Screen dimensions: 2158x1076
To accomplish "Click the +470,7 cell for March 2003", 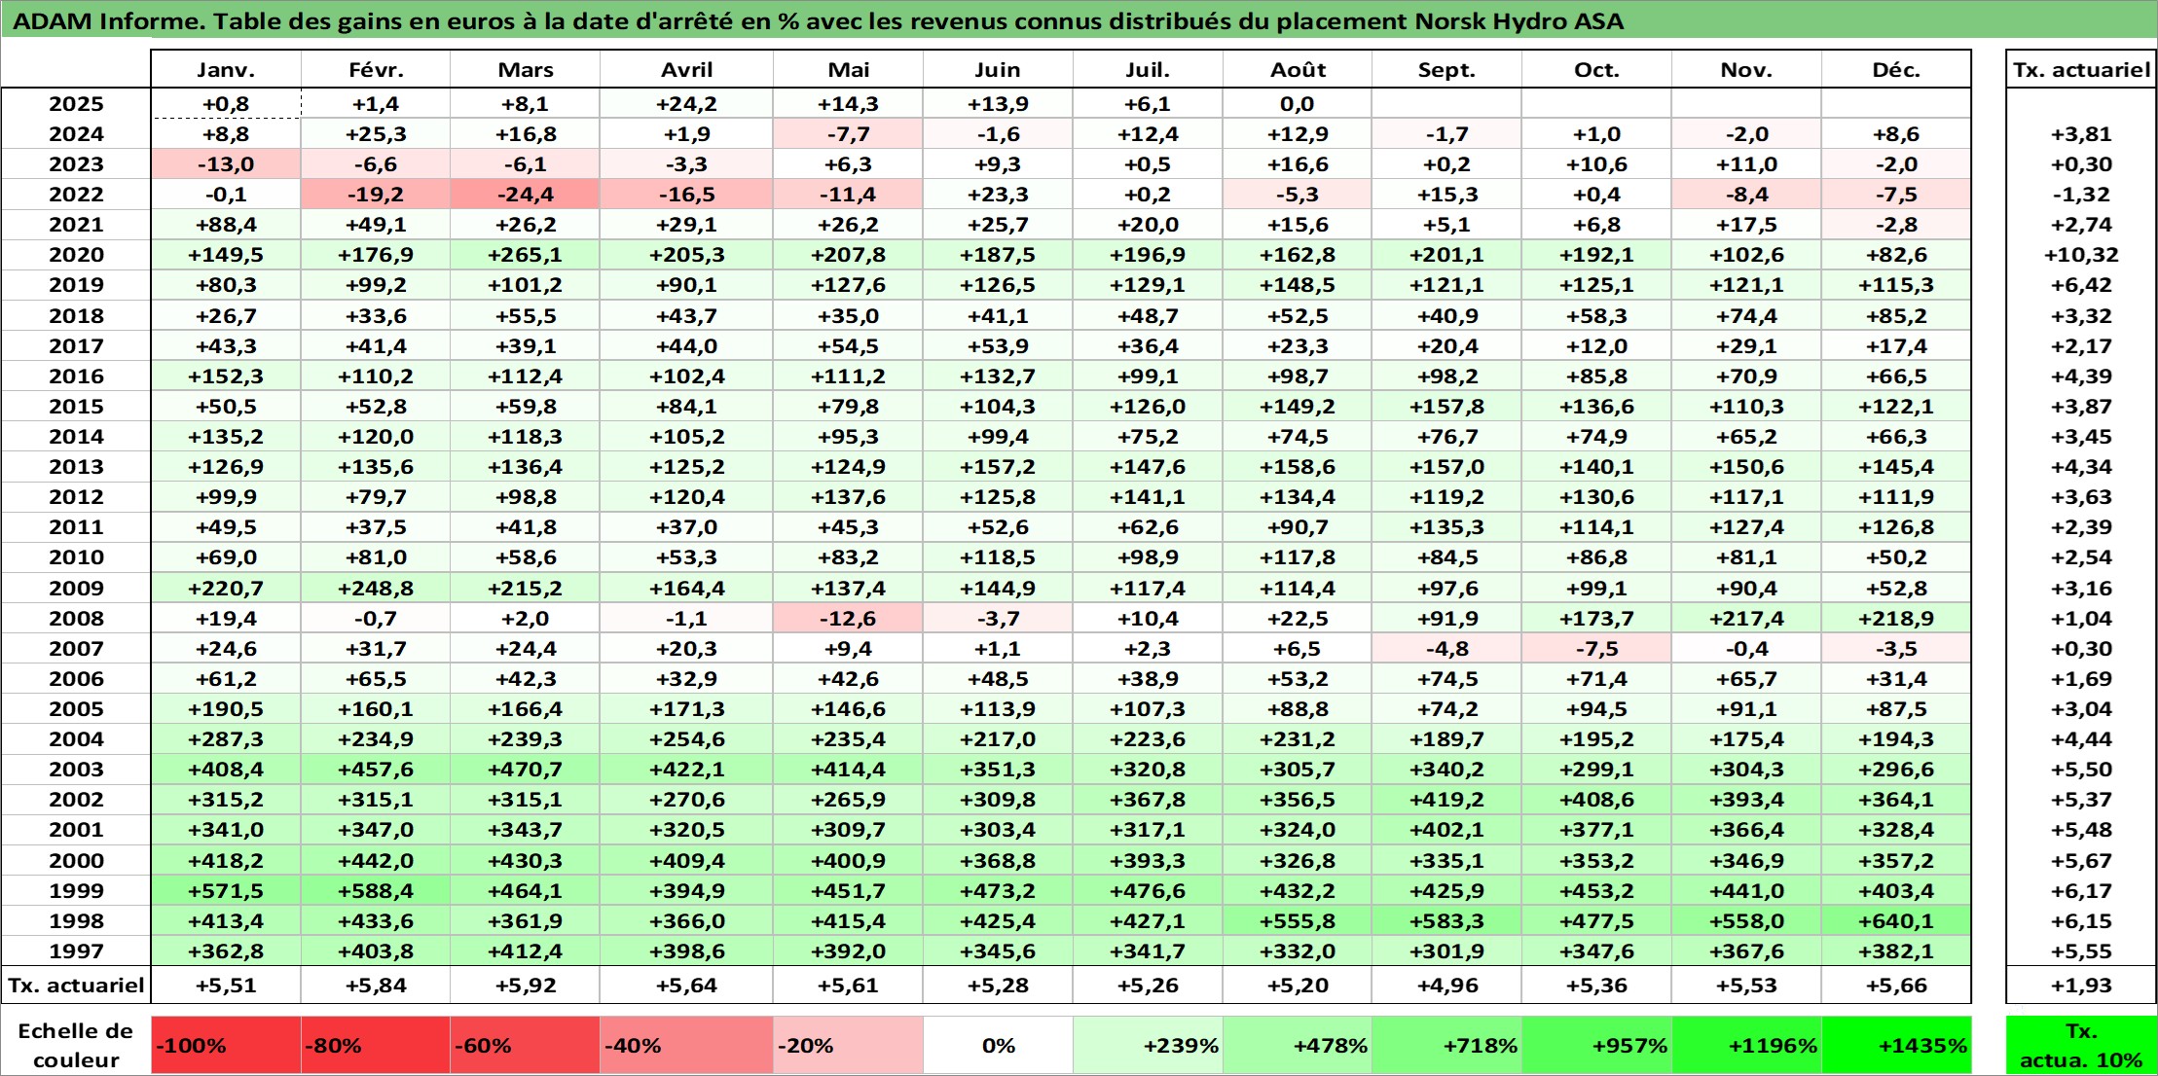I will click(x=526, y=770).
